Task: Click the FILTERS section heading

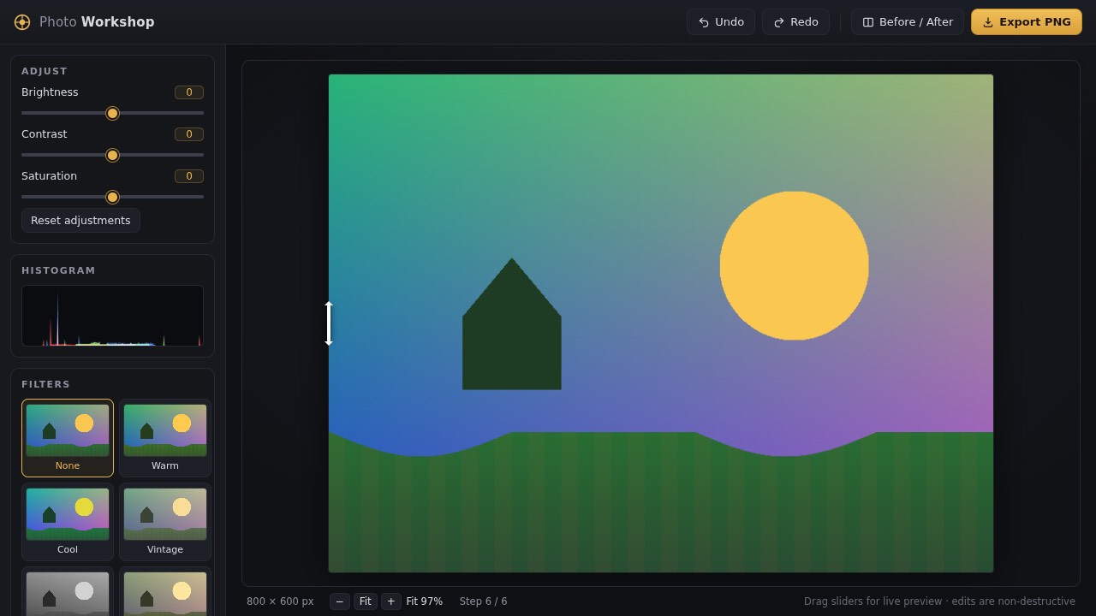Action: (46, 385)
